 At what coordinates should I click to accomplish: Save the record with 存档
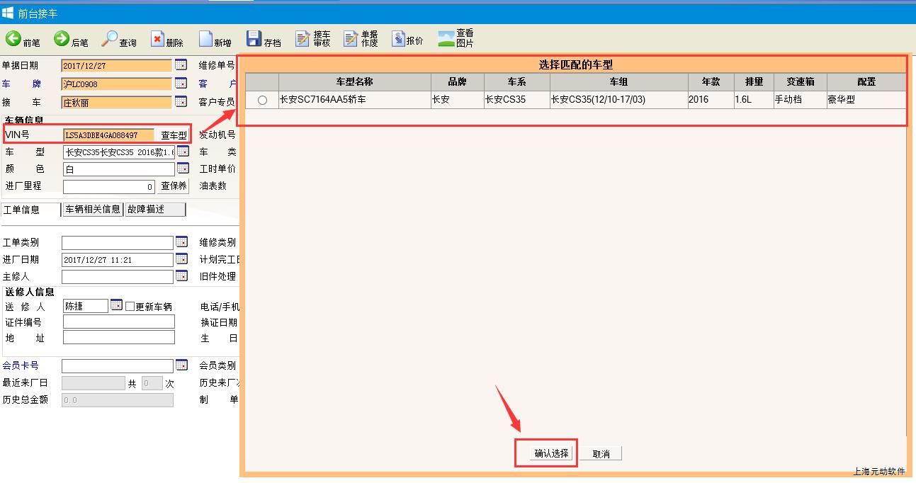[254, 39]
